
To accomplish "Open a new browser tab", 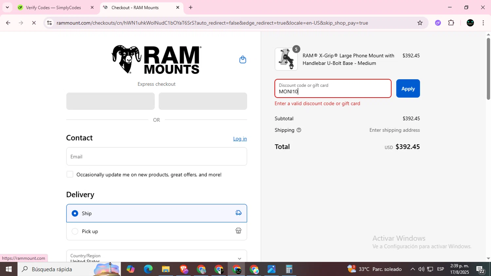I will pos(191,7).
